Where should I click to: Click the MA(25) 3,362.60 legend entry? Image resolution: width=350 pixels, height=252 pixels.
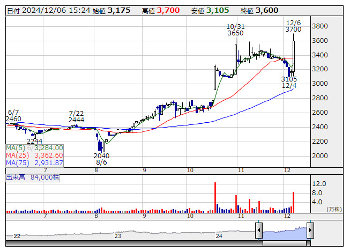(x=35, y=155)
